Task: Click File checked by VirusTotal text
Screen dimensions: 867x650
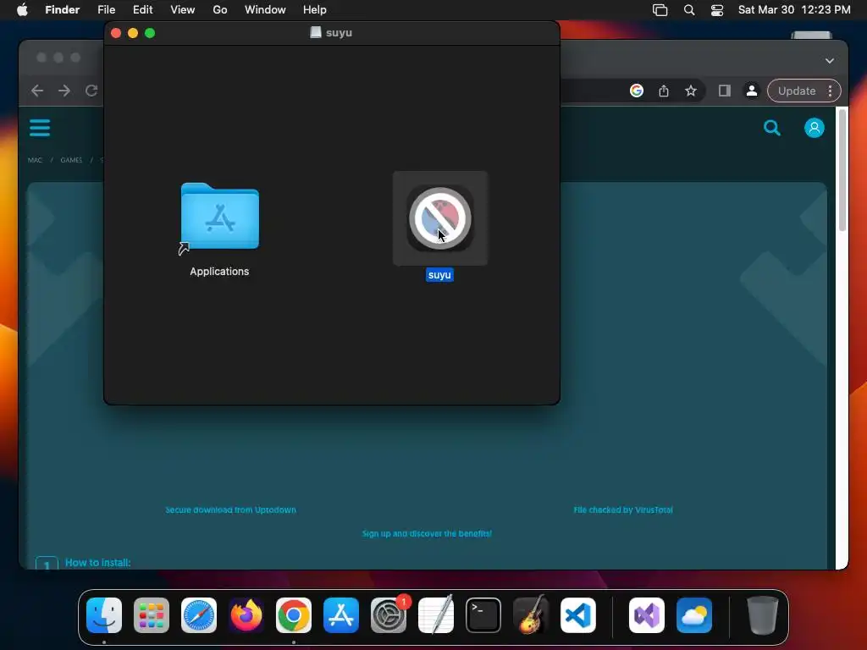Action: 623,510
